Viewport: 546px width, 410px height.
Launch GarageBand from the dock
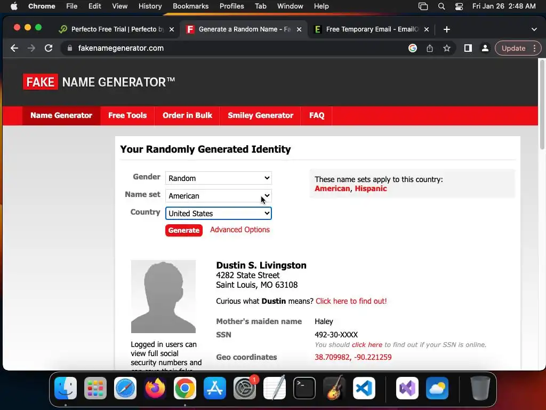[x=334, y=388]
